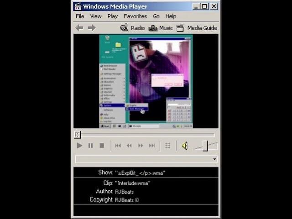The width and height of the screenshot is (292, 219).
Task: Fast forward the clip
Action: [x=141, y=146]
